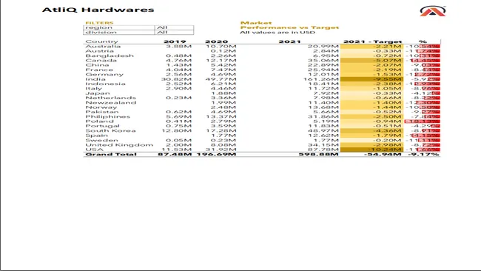Select USA's target gap cell -10.24M

click(x=371, y=150)
